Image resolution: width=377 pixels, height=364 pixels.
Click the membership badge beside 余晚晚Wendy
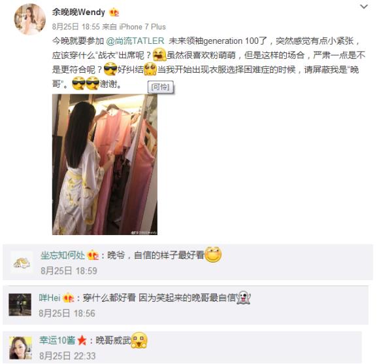tap(114, 12)
